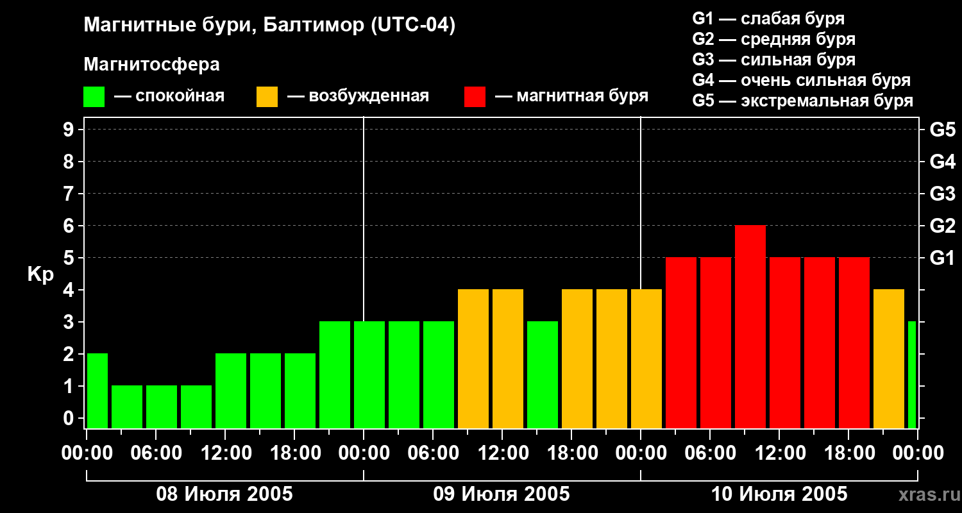The height and width of the screenshot is (513, 962).
Task: Select the "G3 — сильная буря" description line
Action: pos(773,60)
